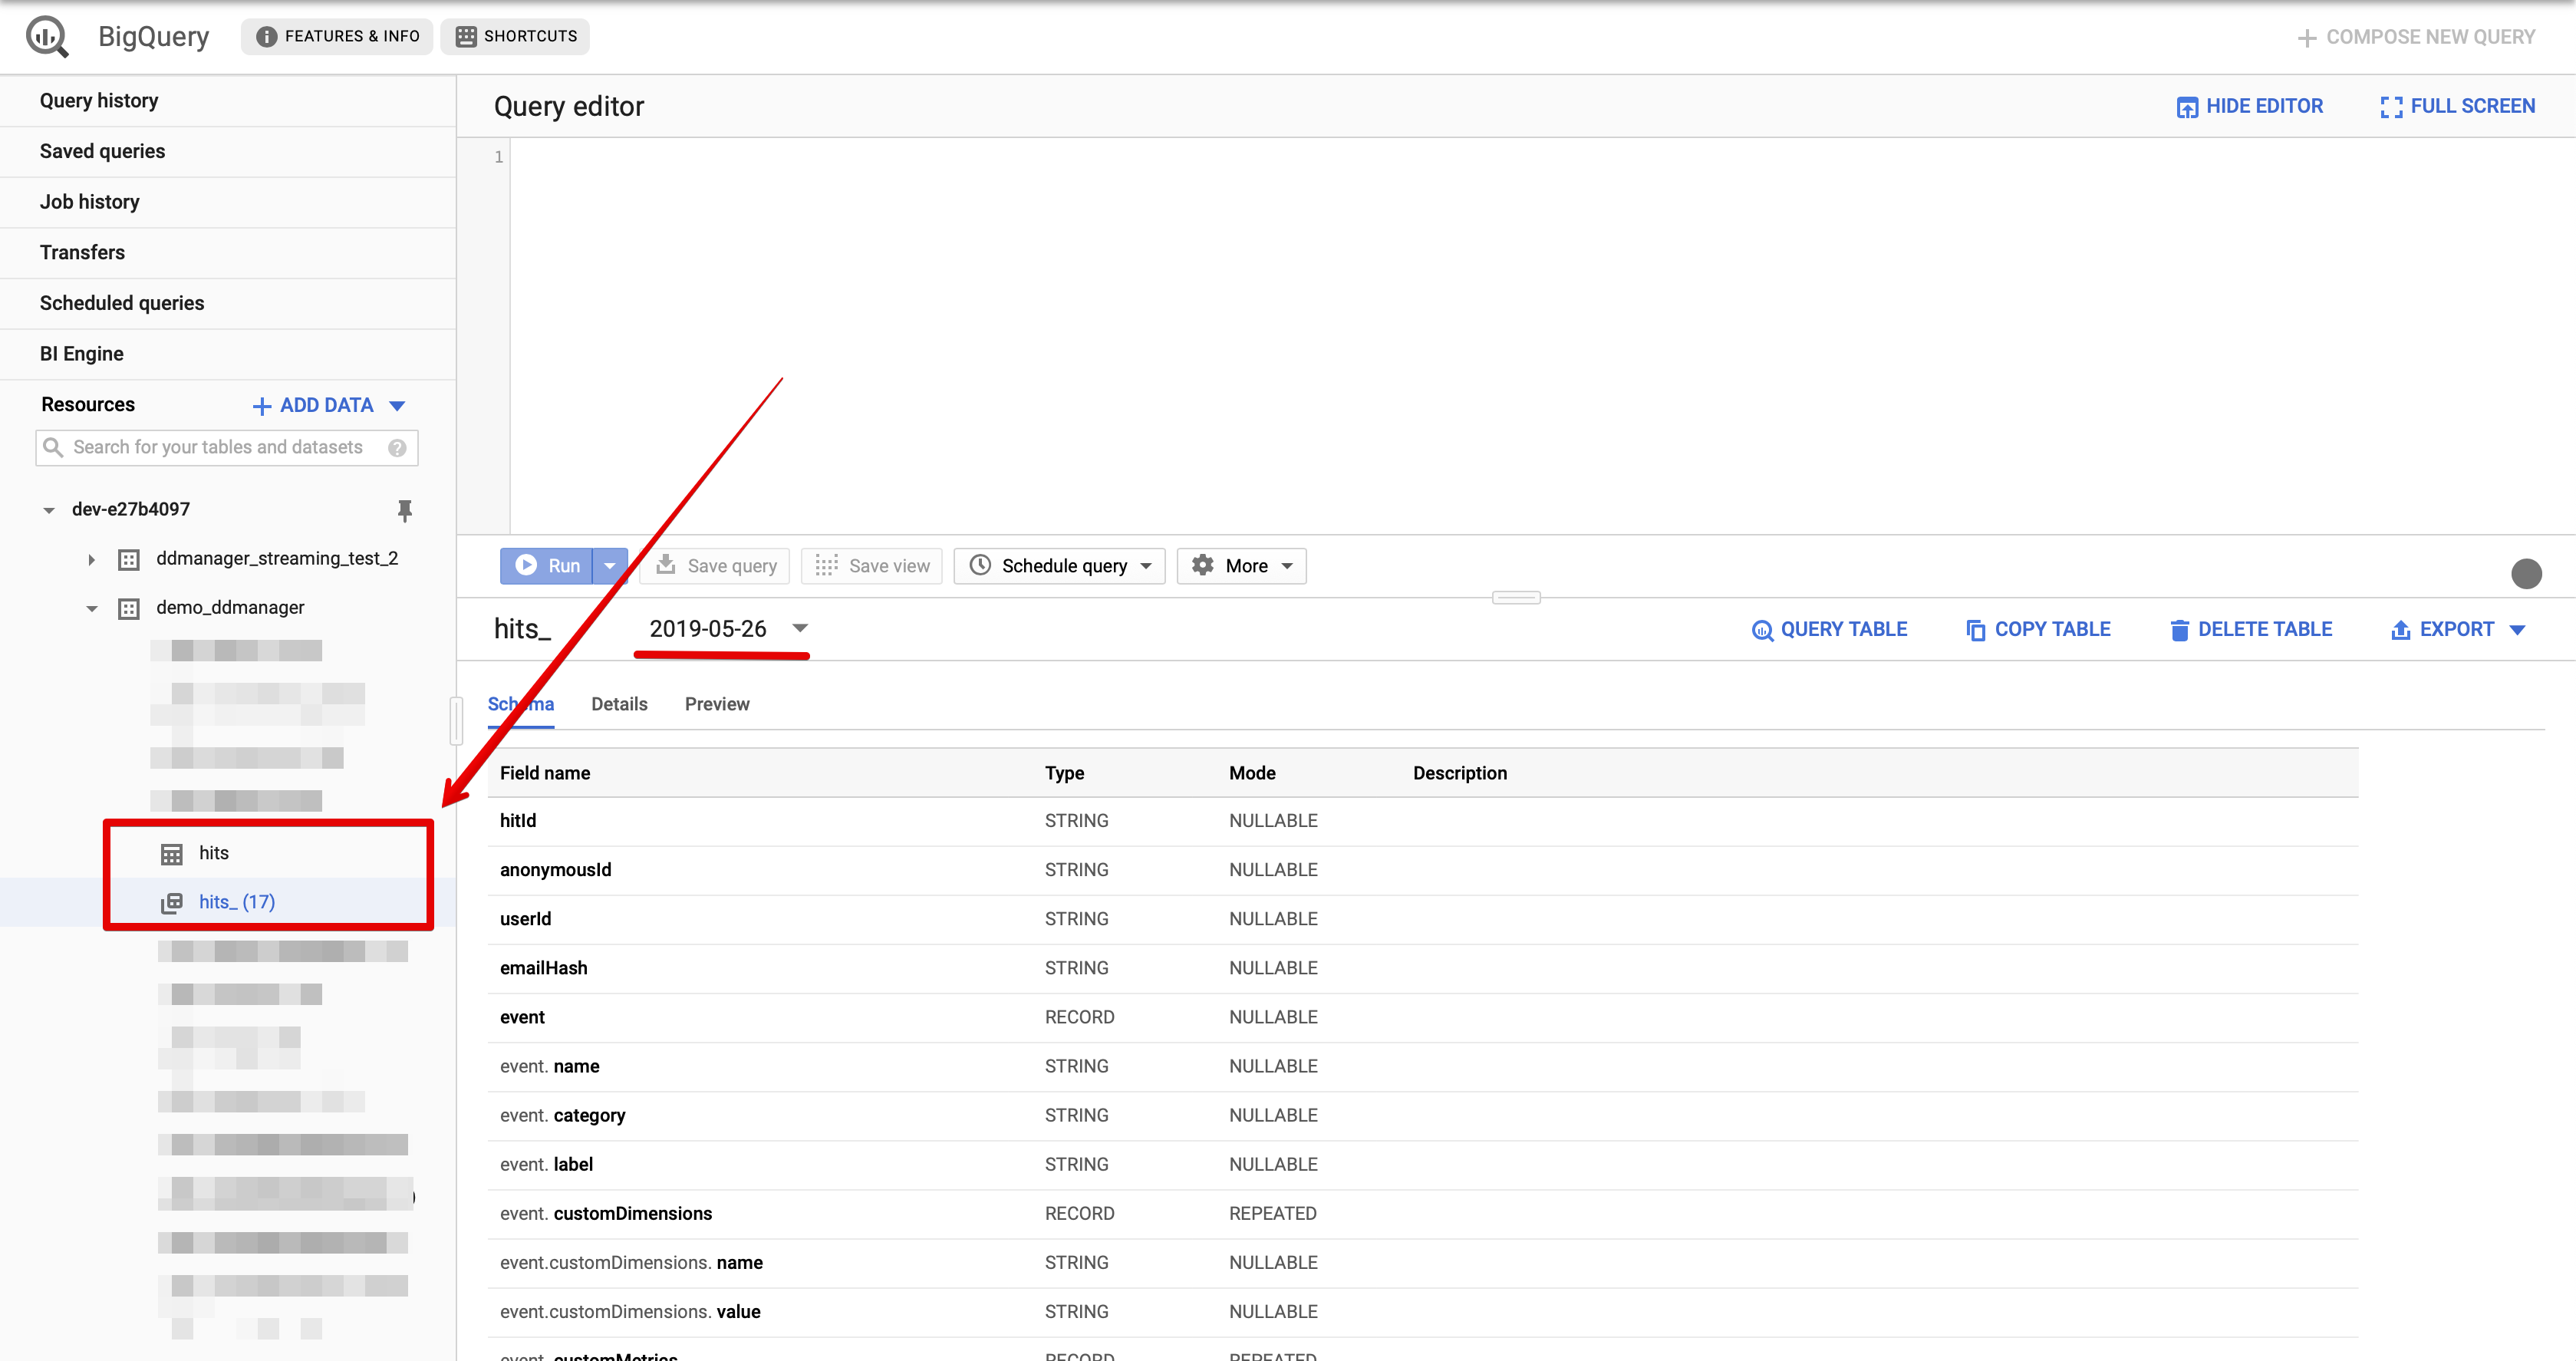Click the Query Table magnifier icon

pos(1762,631)
